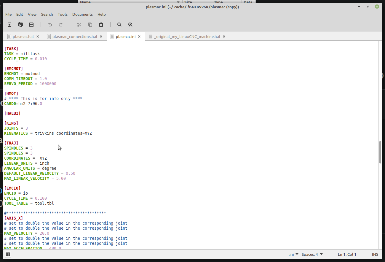Viewport: 385px width, 262px height.
Task: Create a new document with toolbar icon
Action: (x=9, y=25)
